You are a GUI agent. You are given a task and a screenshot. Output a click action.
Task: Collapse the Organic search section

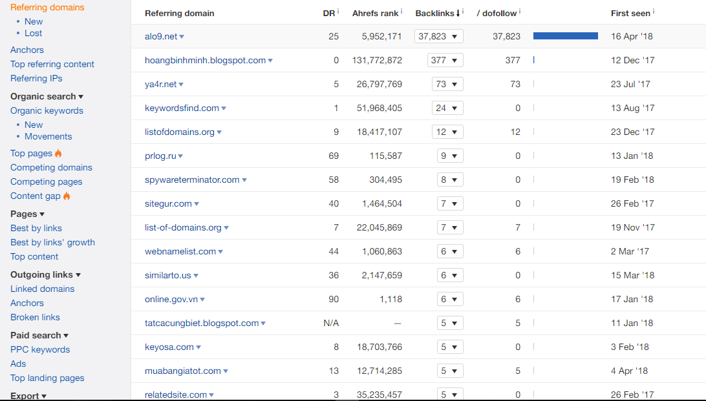[47, 96]
